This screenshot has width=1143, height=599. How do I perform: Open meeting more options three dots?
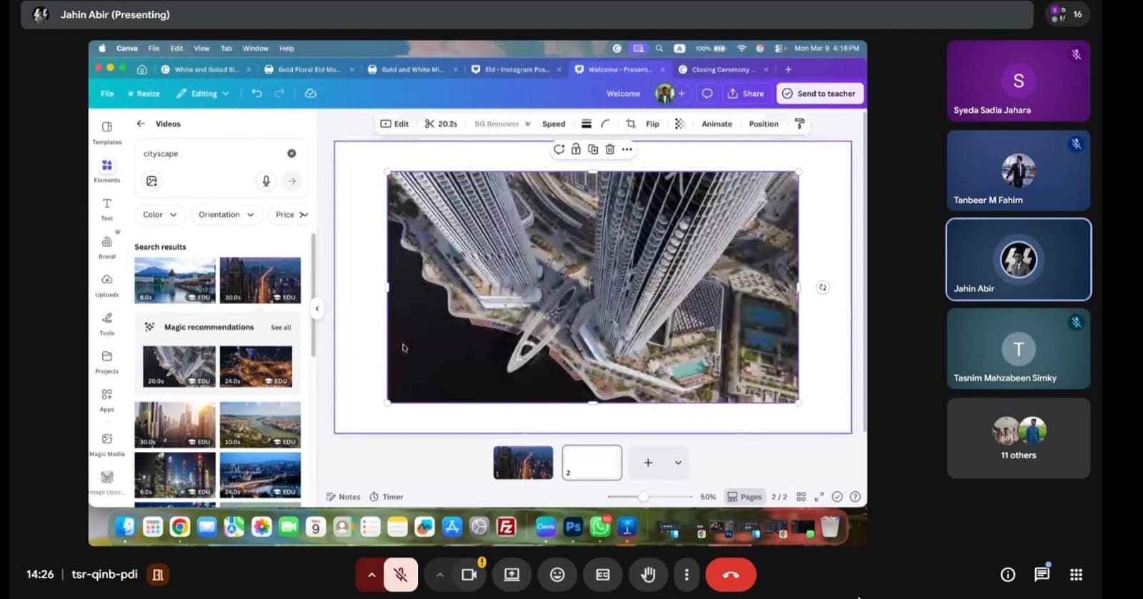tap(687, 575)
